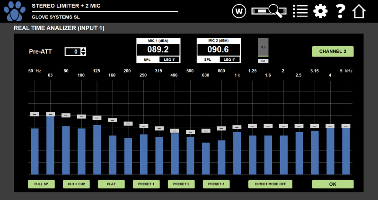Open the W circle icon
The image size is (378, 200).
[240, 11]
